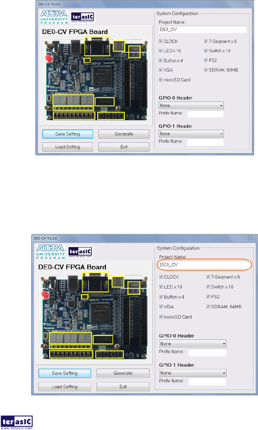Click the push buttons on upper board image
Image resolution: width=258 pixels, height=430 pixels.
tap(111, 116)
